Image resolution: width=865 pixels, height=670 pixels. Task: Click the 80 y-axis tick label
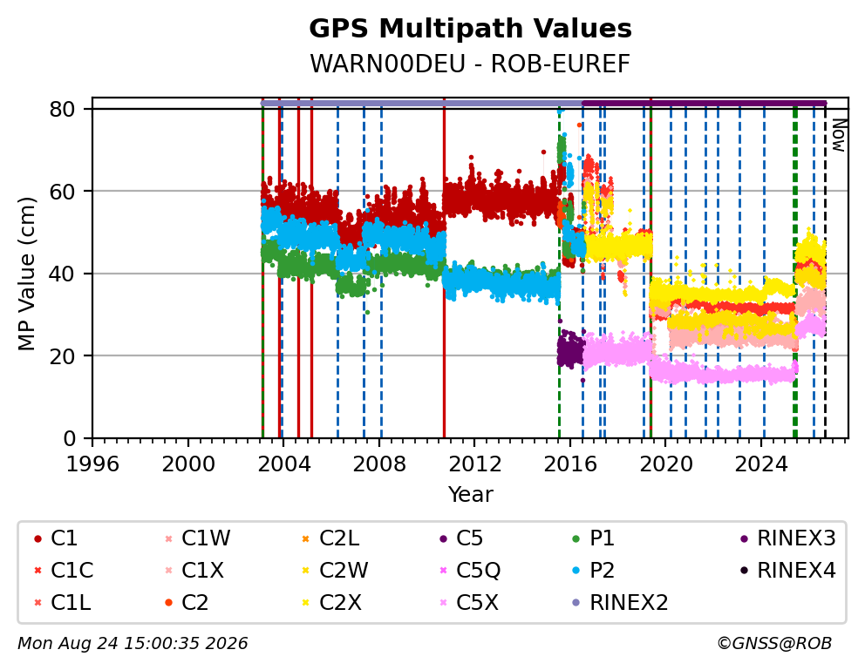[x=62, y=109]
